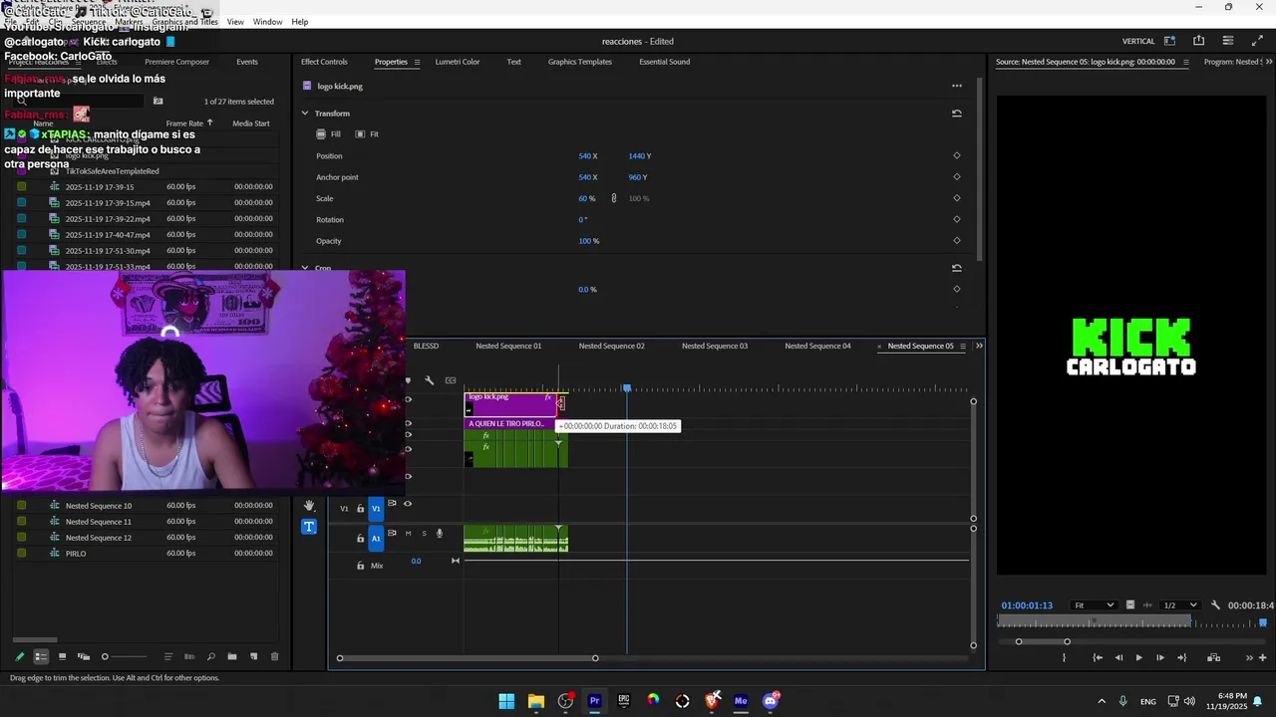Toggle V1 track output eye
Image resolution: width=1276 pixels, height=717 pixels.
click(x=407, y=504)
